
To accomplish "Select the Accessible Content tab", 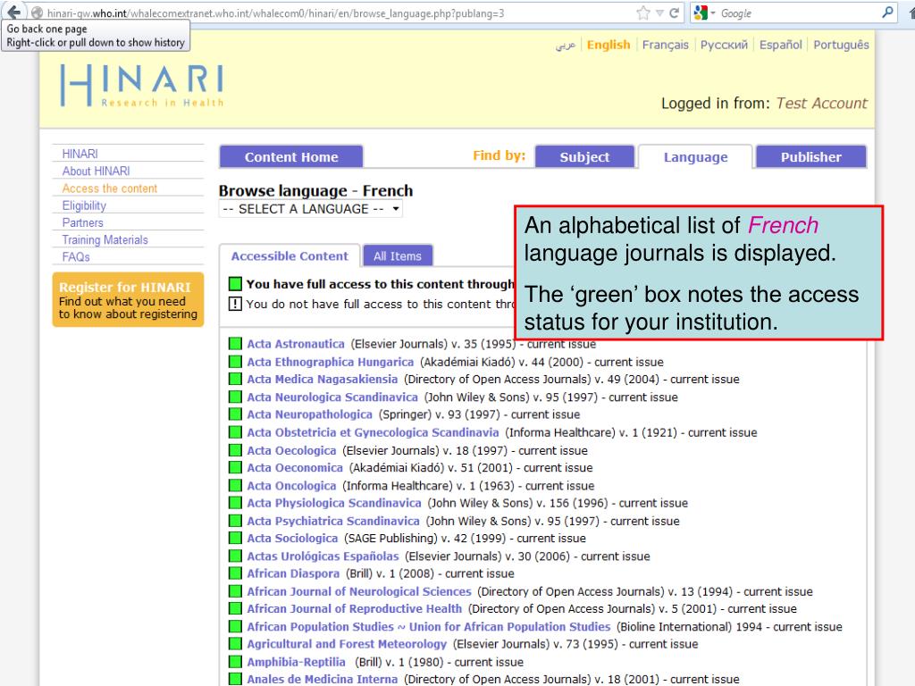I will (290, 256).
